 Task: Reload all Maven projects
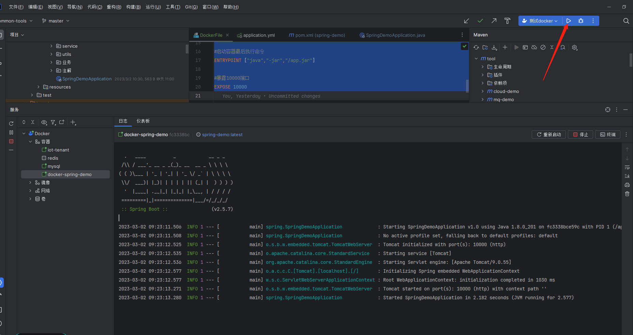click(476, 47)
